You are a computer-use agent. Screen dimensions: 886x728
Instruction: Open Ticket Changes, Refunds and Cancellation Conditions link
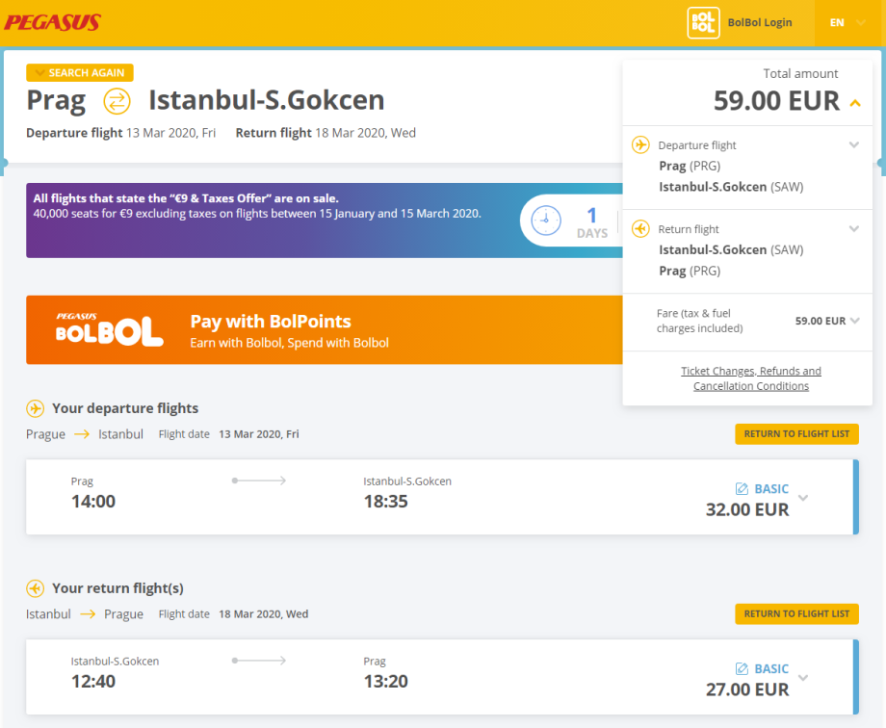click(751, 378)
